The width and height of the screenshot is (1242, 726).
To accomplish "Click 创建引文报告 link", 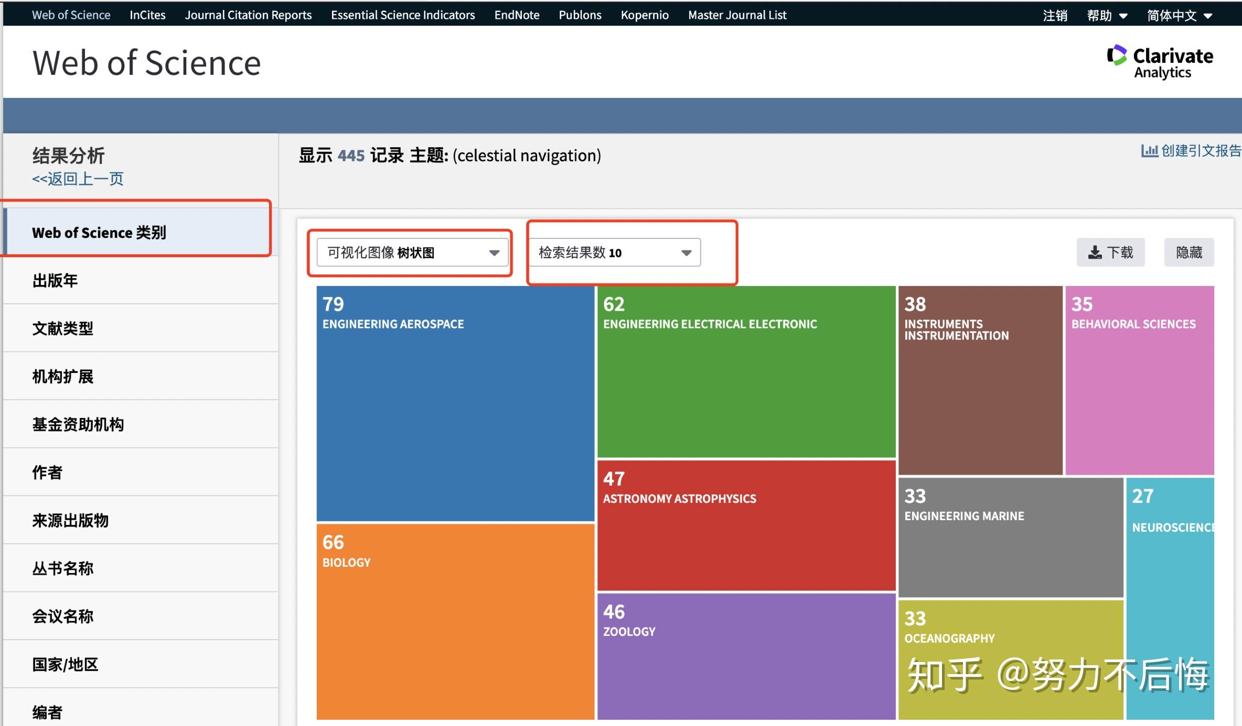I will pos(1201,151).
